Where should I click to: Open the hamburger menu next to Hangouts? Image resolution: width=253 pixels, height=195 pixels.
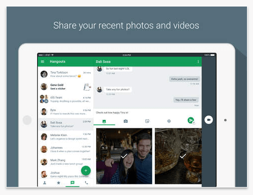point(43,62)
